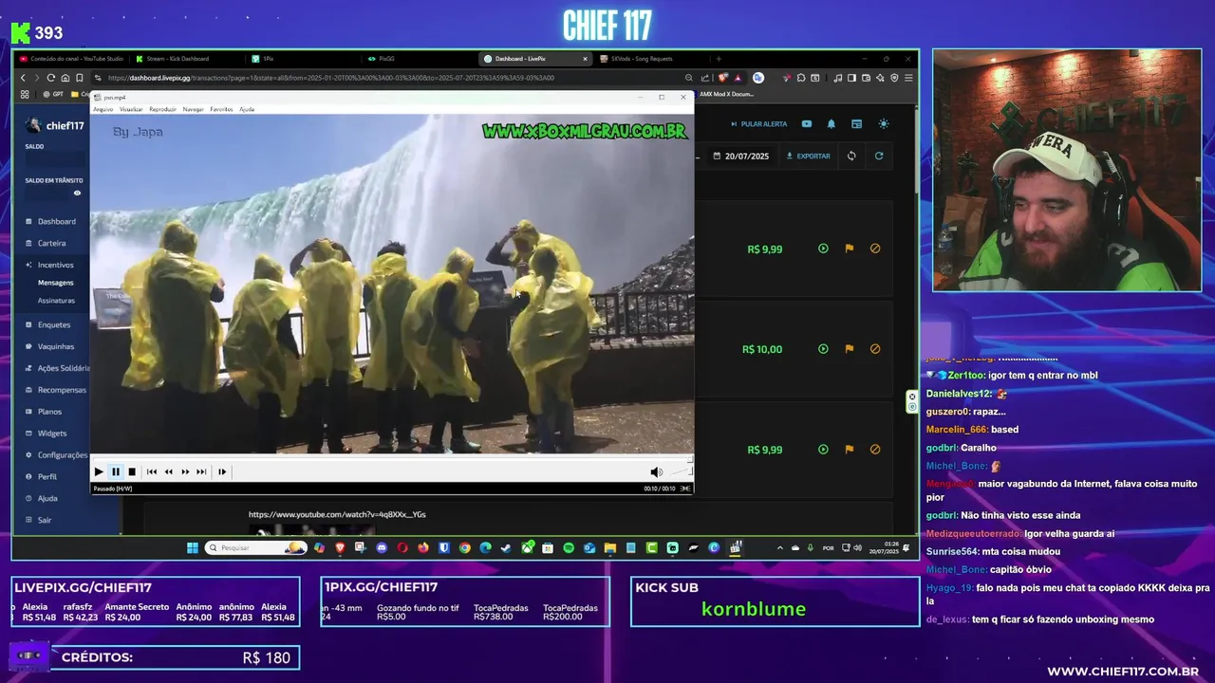Open a new browser tab
This screenshot has width=1215, height=683.
(x=719, y=59)
